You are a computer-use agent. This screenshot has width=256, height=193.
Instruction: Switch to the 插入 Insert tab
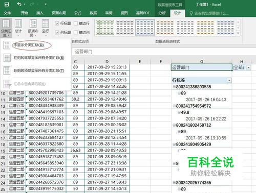click(40, 13)
